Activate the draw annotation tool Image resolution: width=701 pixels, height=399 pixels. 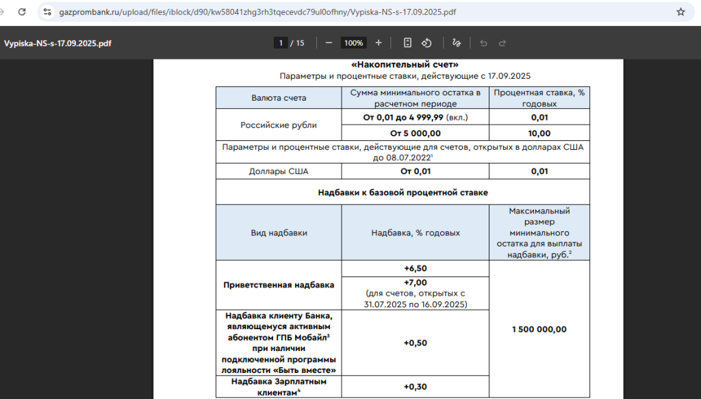(x=457, y=43)
